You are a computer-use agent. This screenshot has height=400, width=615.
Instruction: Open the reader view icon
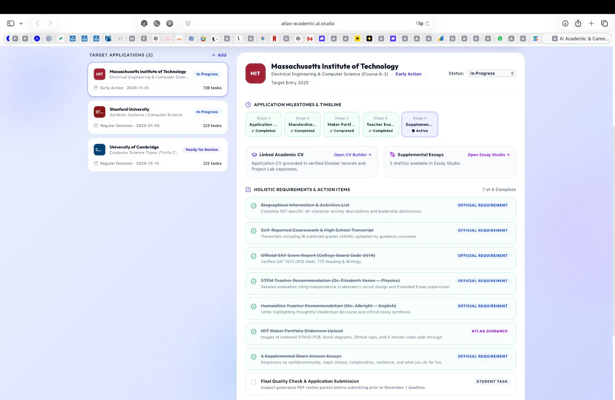click(x=188, y=23)
